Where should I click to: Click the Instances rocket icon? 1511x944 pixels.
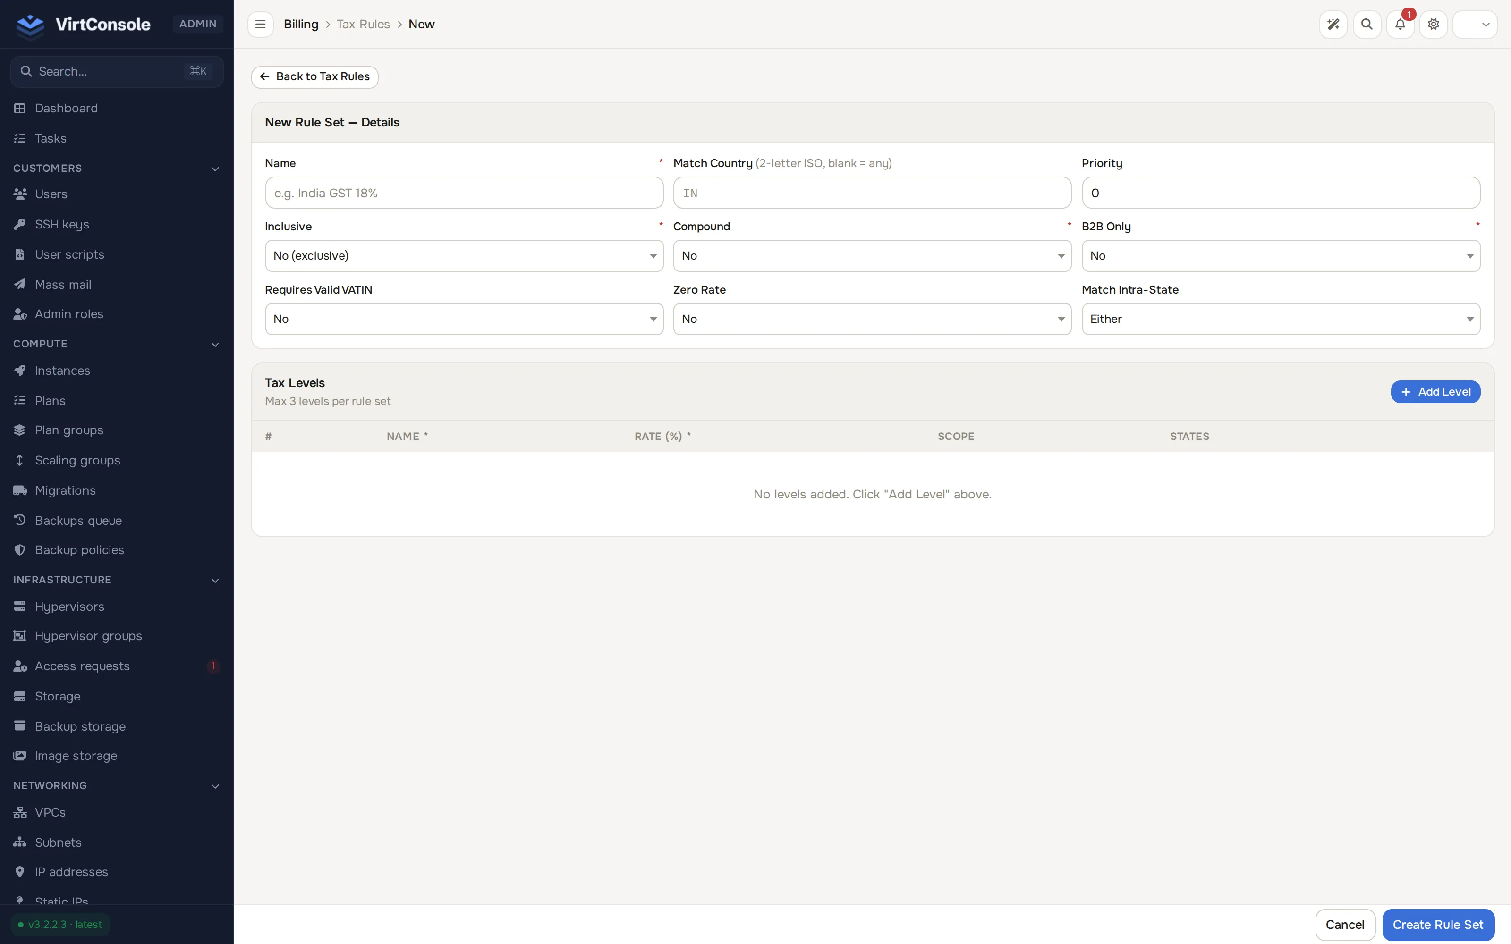[20, 370]
